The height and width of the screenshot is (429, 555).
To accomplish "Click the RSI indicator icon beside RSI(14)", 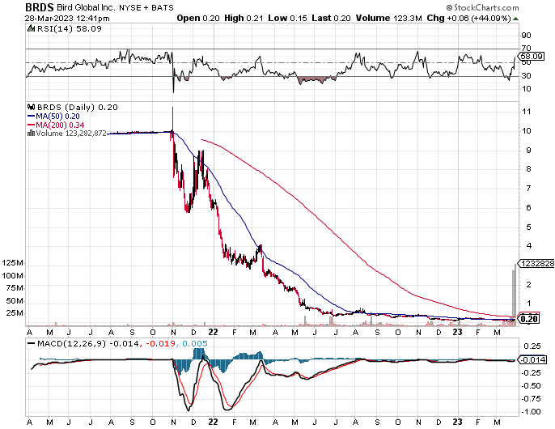I will click(x=32, y=28).
